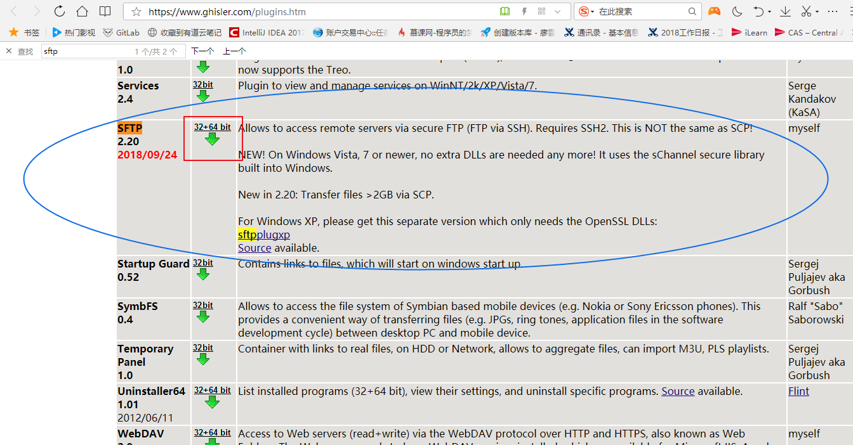Viewport: 853px width, 445px height.
Task: Click the lightning speed-mode icon
Action: click(524, 11)
